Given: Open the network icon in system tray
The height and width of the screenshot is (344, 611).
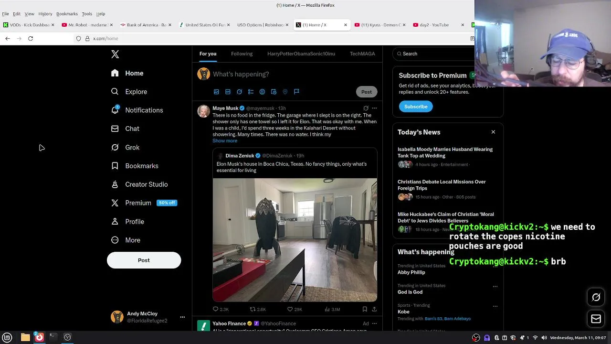Looking at the screenshot, I should click(x=535, y=338).
